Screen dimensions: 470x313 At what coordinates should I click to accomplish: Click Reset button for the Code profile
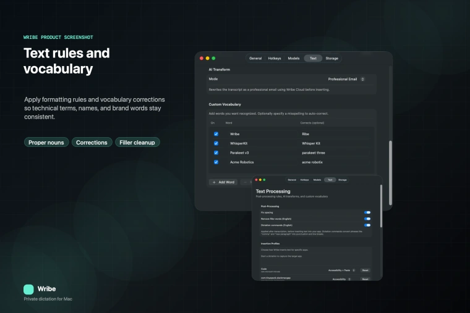(x=365, y=270)
